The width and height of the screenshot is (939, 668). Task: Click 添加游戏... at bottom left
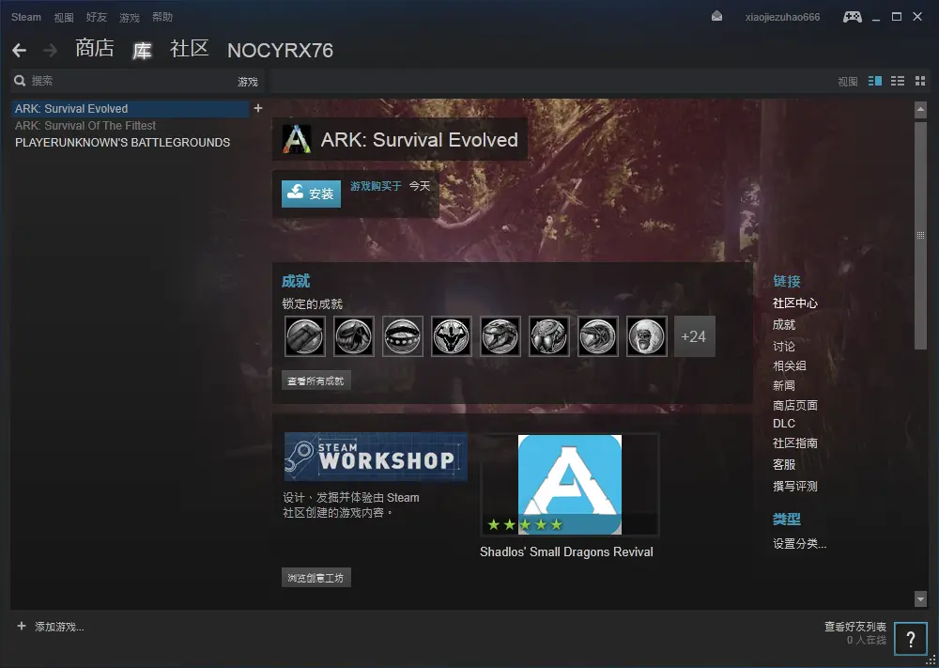pos(59,627)
